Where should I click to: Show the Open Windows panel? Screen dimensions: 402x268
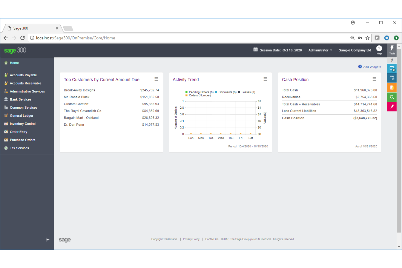point(392,68)
